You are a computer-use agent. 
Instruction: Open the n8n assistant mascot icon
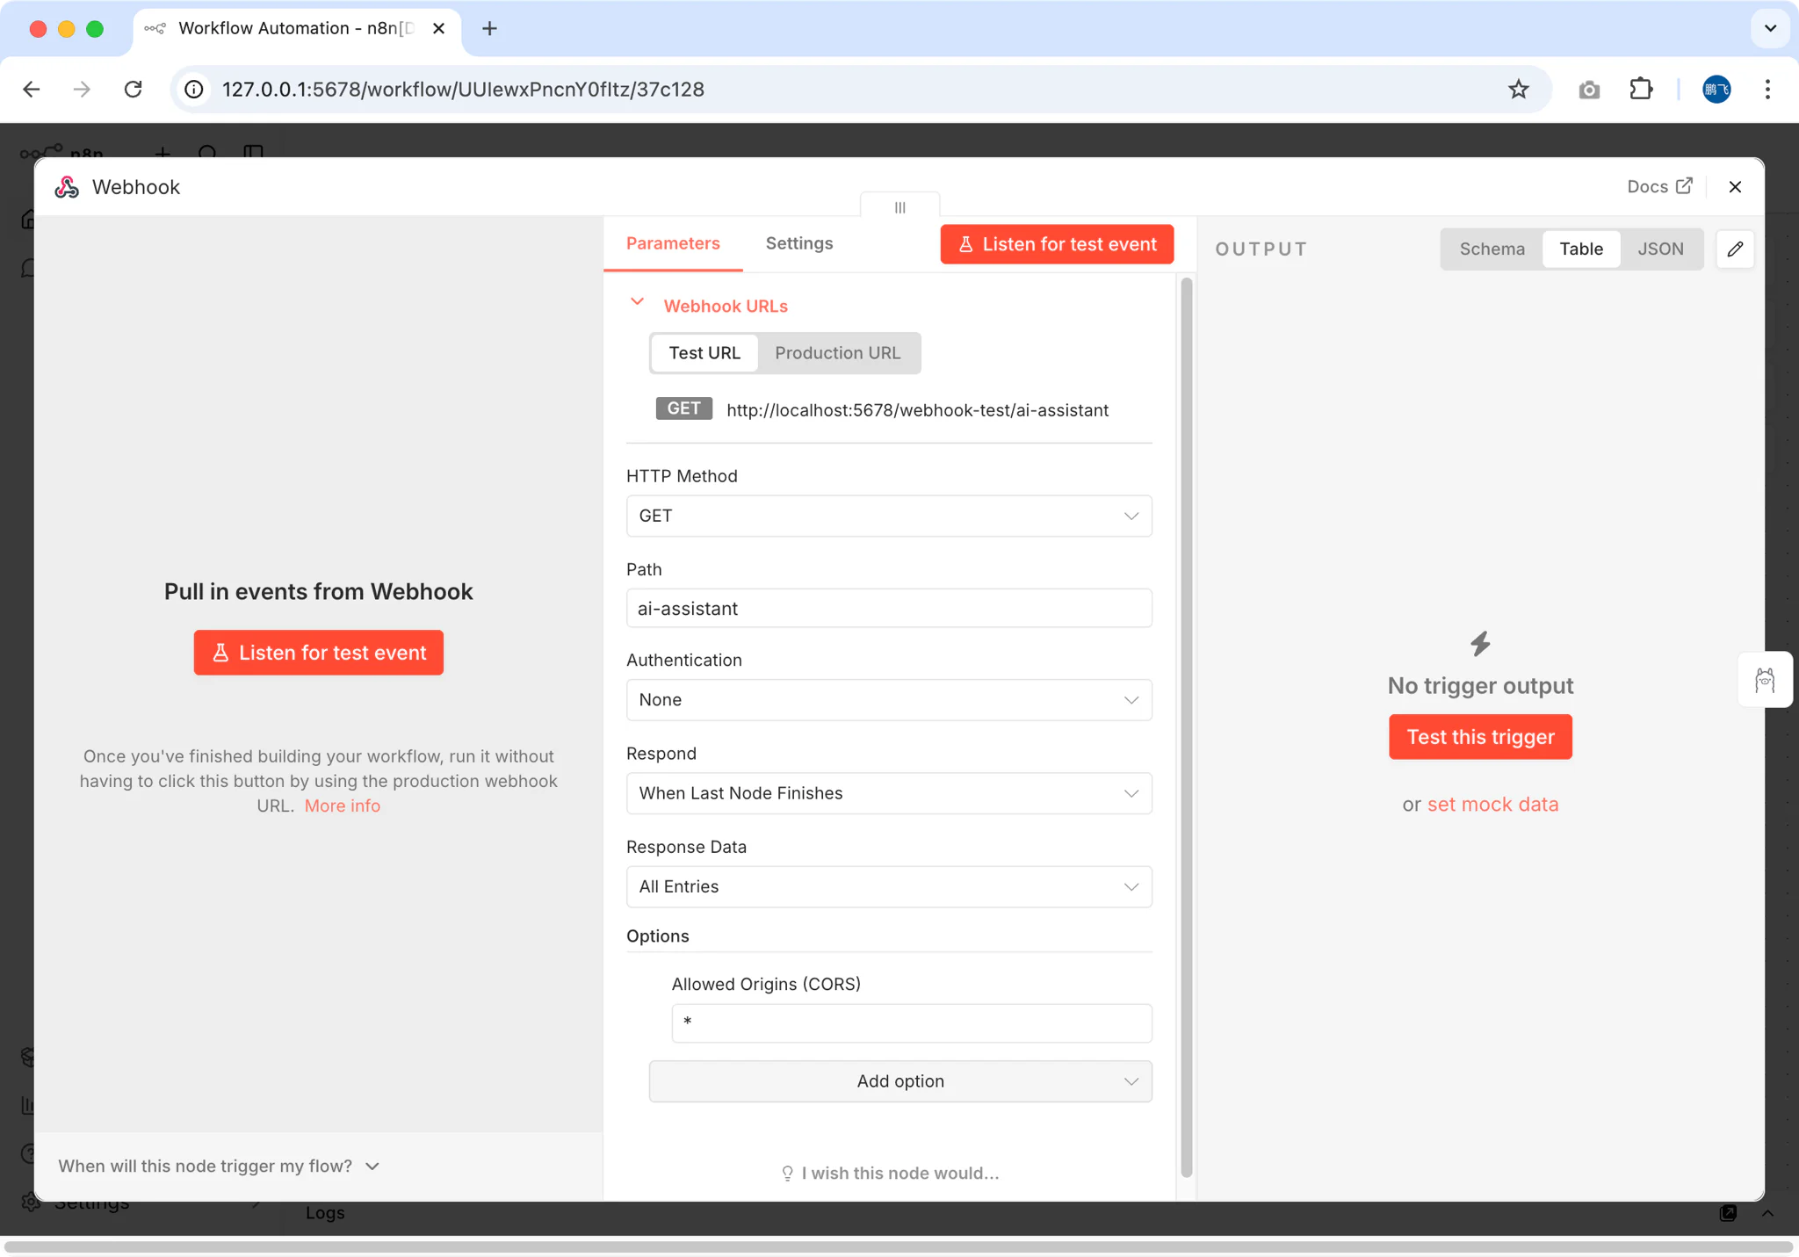(x=1765, y=679)
